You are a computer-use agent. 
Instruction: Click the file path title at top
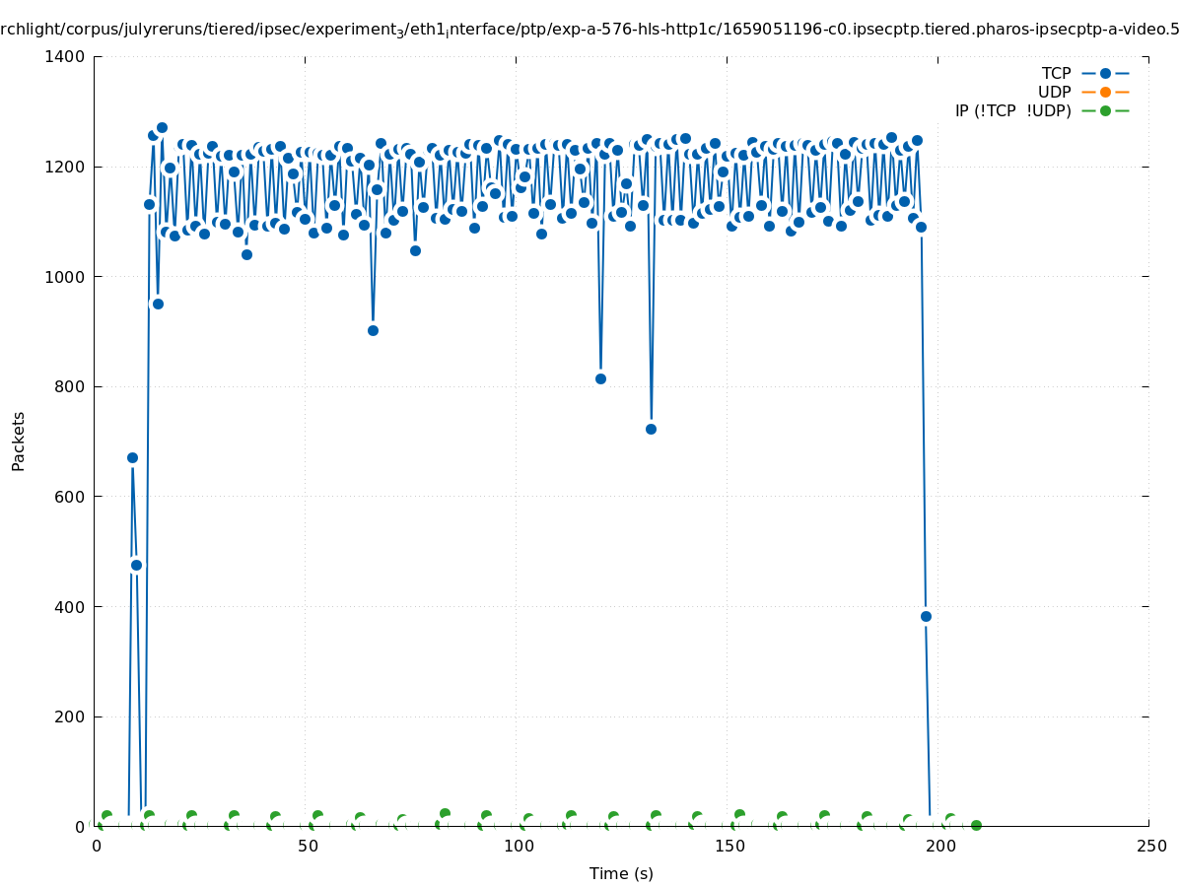pos(590,30)
